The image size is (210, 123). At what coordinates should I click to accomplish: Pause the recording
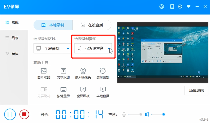click(x=10, y=114)
